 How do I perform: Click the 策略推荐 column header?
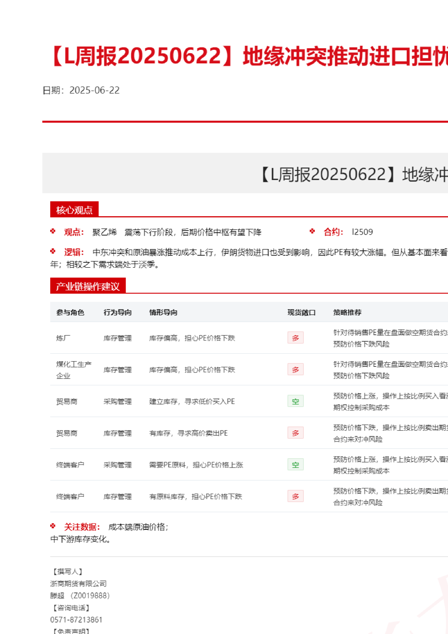tap(347, 312)
